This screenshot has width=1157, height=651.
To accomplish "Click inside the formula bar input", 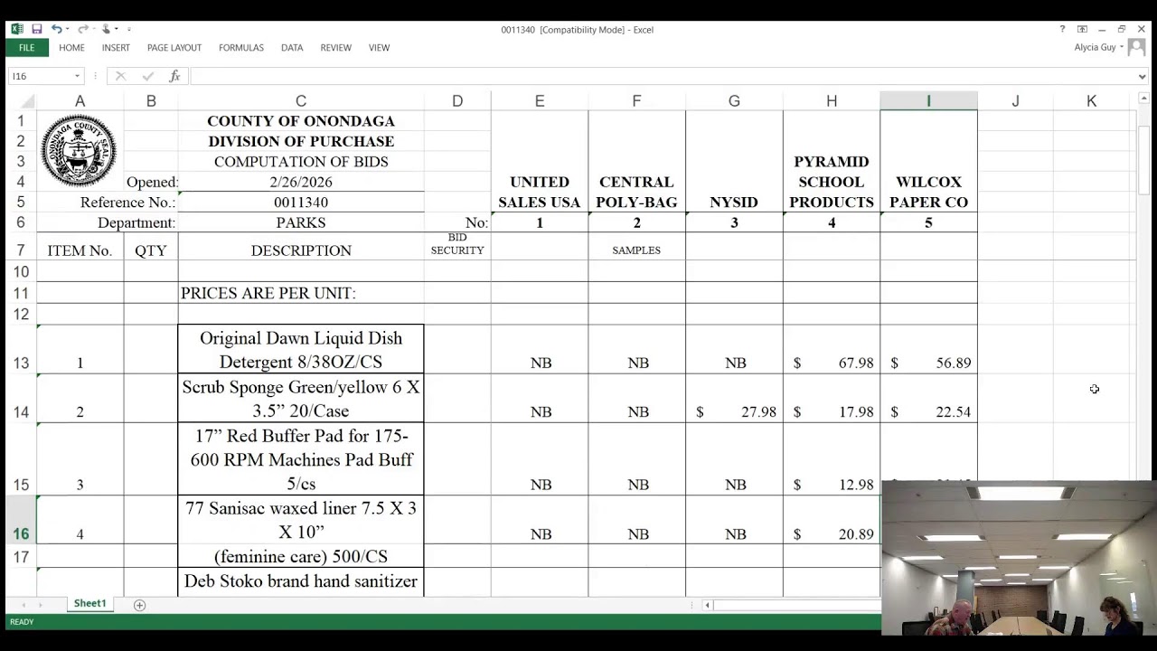I will point(662,77).
